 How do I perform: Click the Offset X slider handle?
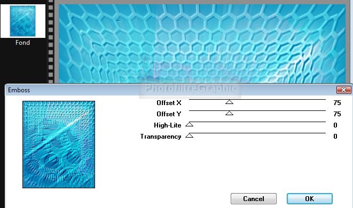pos(229,102)
